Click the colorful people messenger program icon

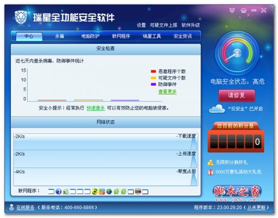[x=102, y=192]
